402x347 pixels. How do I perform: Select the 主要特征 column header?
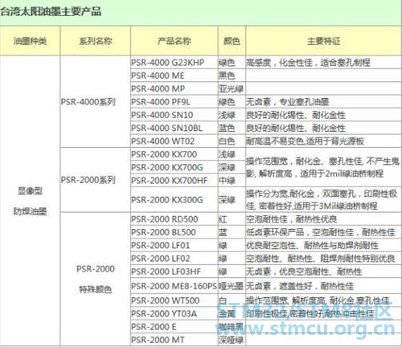(x=323, y=41)
